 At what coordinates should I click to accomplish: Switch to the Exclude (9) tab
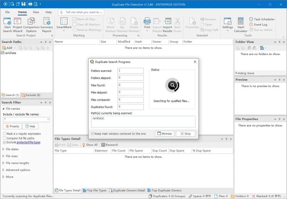point(31,95)
